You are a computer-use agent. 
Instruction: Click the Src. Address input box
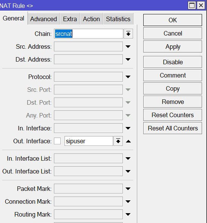point(88,46)
